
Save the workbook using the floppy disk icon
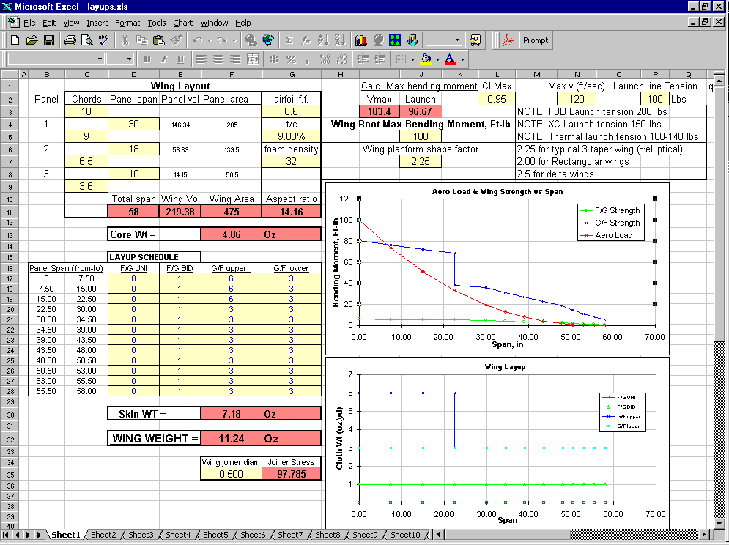48,41
